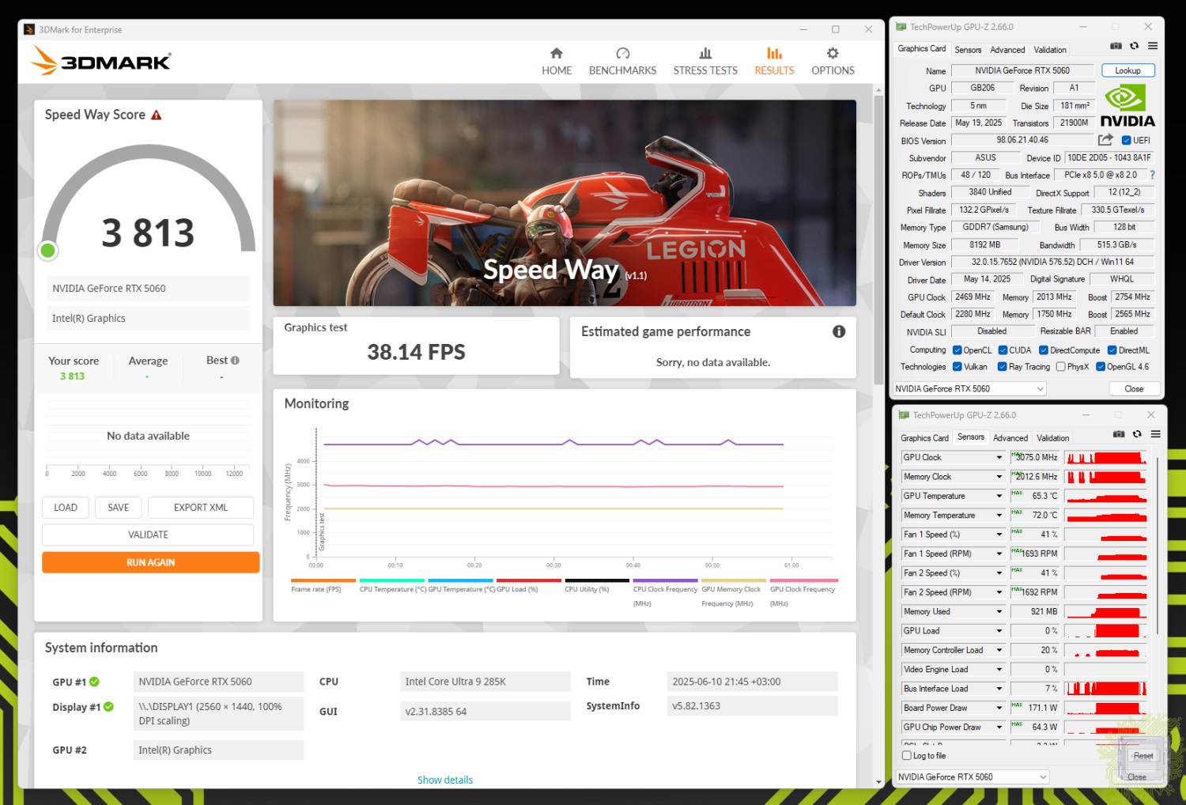This screenshot has height=805, width=1186.
Task: Go to BENCHMARKS in the 3DMark navigation
Action: pyautogui.click(x=622, y=61)
